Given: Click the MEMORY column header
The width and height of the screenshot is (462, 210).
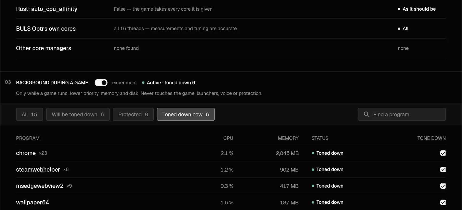Looking at the screenshot, I should [288, 138].
